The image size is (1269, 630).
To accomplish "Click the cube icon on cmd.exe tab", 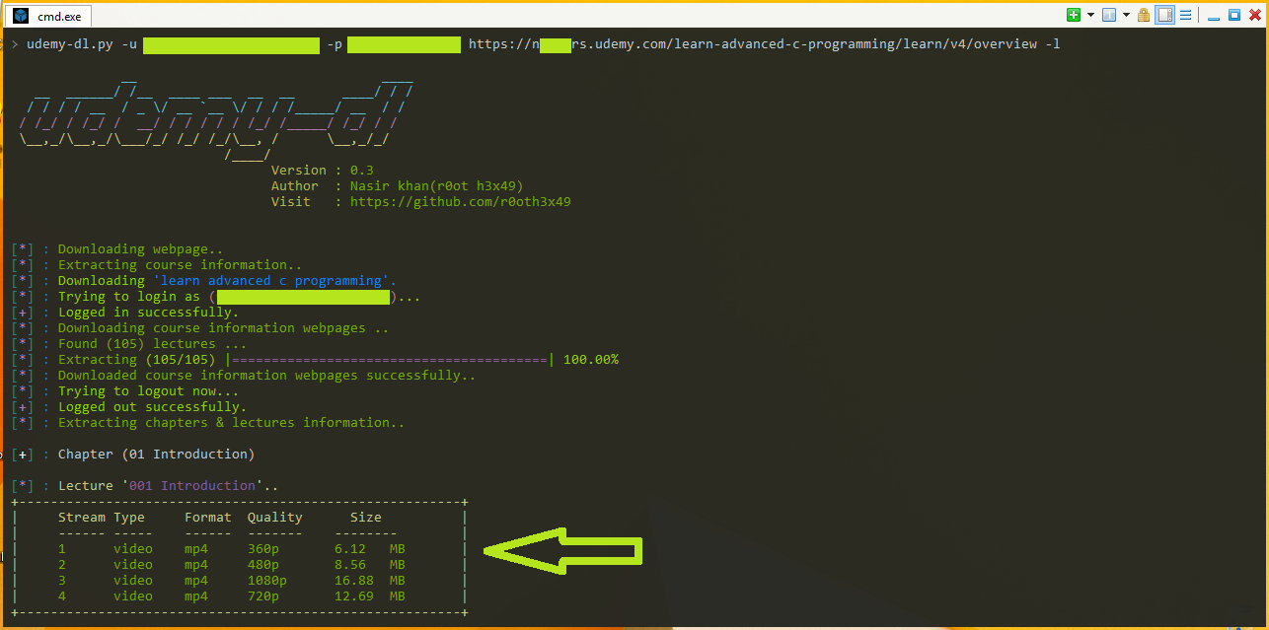I will [21, 16].
